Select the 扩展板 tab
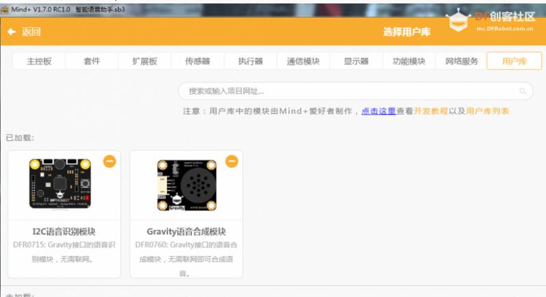This screenshot has width=546, height=297. [x=145, y=61]
